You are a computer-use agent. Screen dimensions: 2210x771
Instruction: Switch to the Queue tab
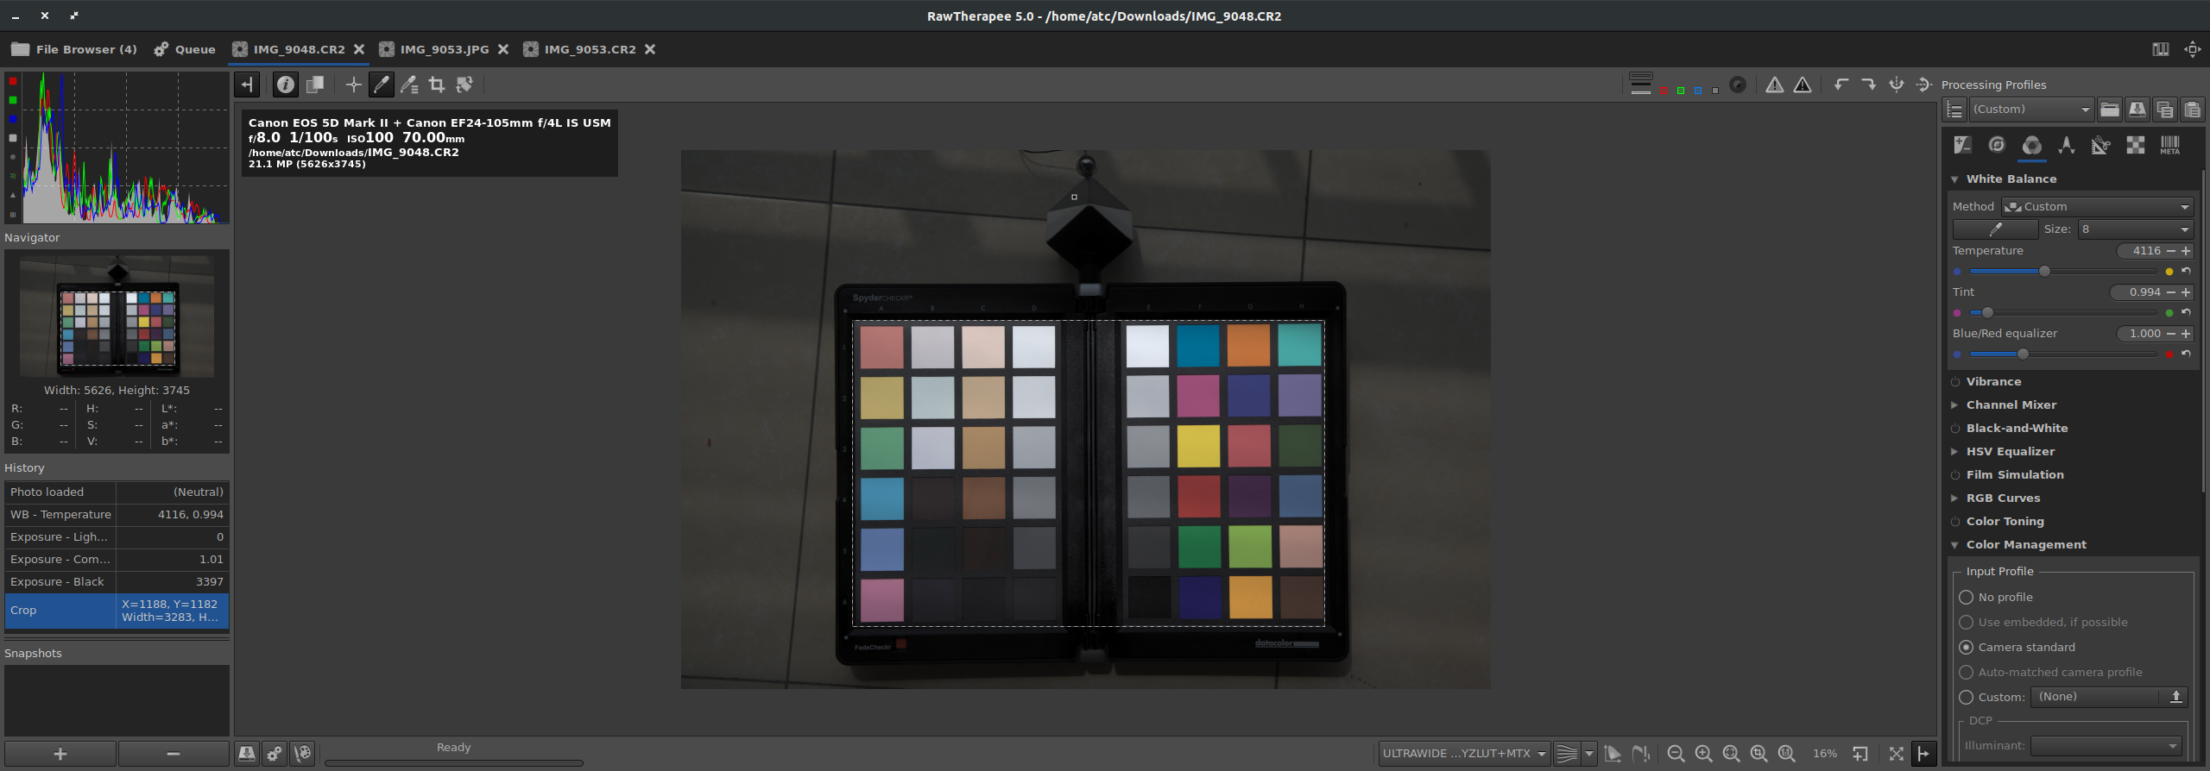click(185, 49)
